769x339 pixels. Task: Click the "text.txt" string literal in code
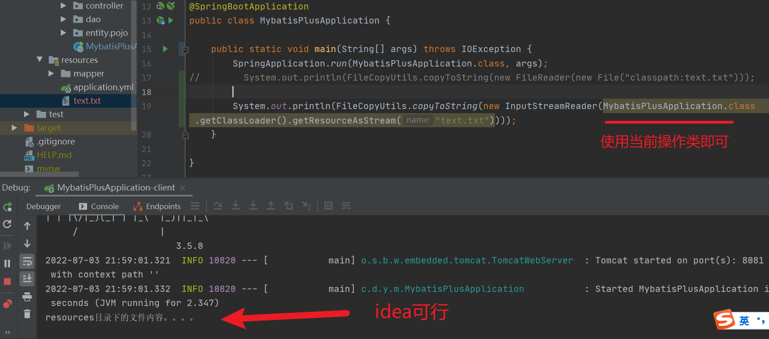pos(462,120)
